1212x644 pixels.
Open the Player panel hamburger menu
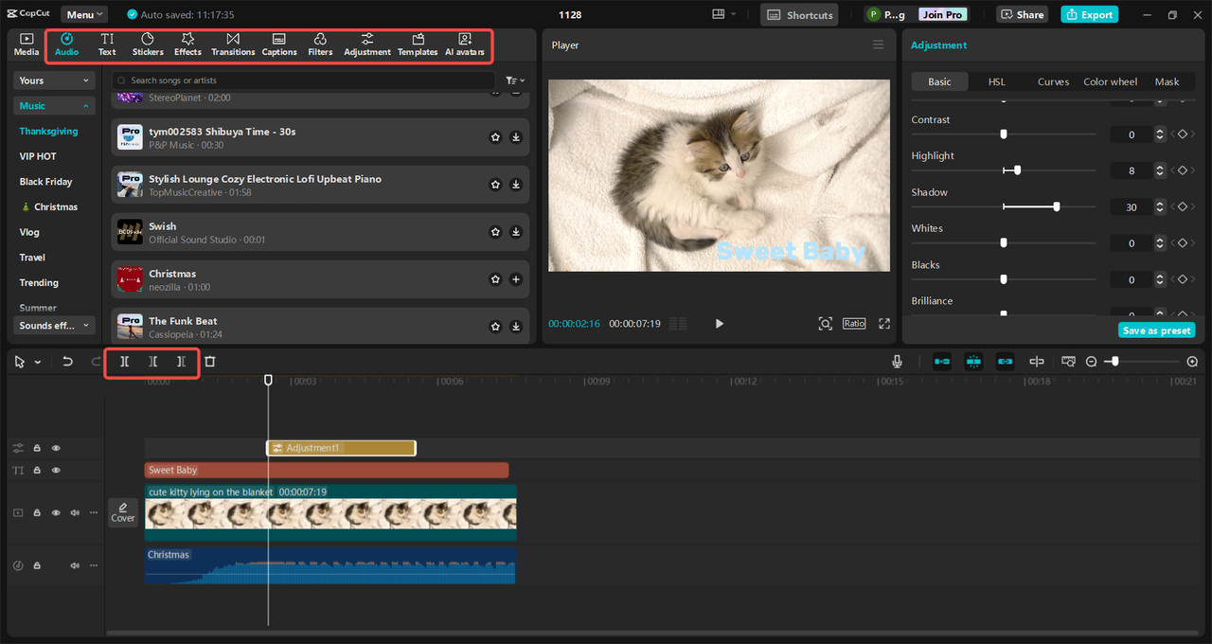click(878, 45)
